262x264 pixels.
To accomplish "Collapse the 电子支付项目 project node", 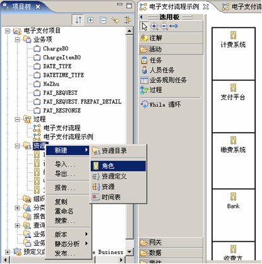I will tap(8, 31).
